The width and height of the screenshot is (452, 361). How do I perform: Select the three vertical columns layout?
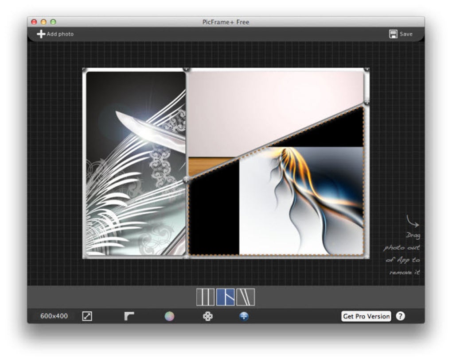[x=205, y=297]
